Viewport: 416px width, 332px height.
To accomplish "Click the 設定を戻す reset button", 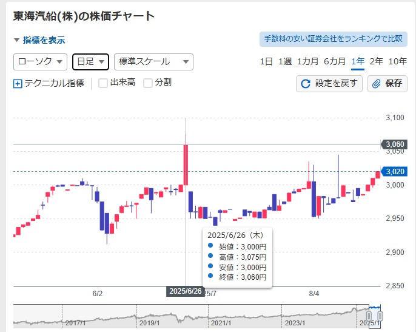I will [x=329, y=84].
